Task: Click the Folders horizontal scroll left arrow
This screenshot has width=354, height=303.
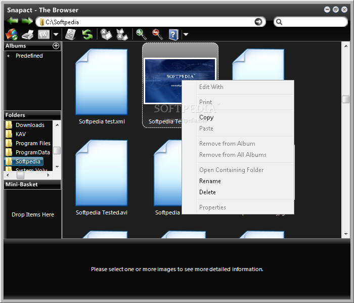Action: [8, 175]
